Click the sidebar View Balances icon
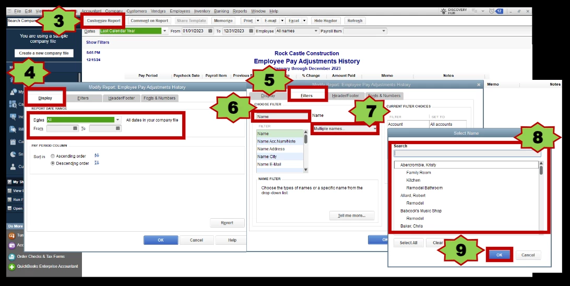Screen dimensions: 570x286 pyautogui.click(x=10, y=191)
